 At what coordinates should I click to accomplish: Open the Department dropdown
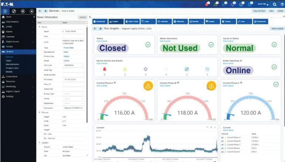73,103
